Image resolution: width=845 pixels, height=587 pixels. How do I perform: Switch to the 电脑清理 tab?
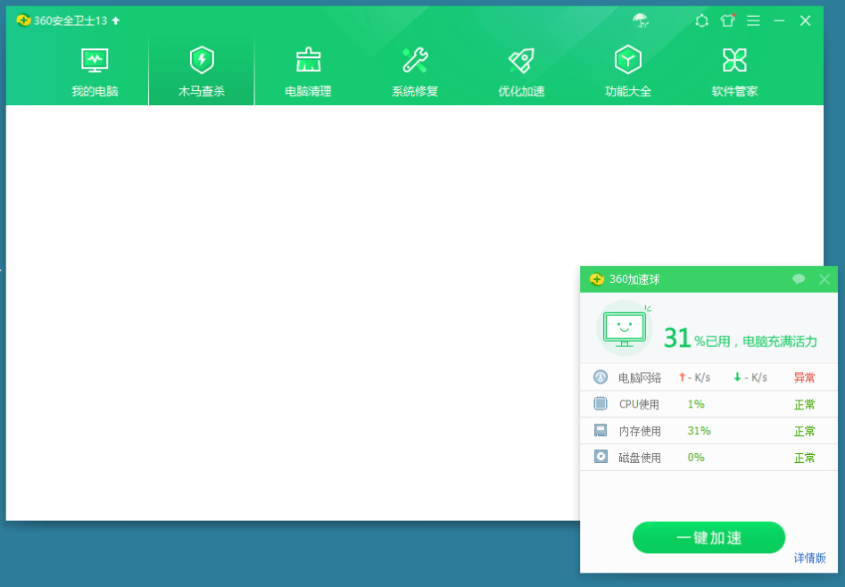(x=308, y=58)
